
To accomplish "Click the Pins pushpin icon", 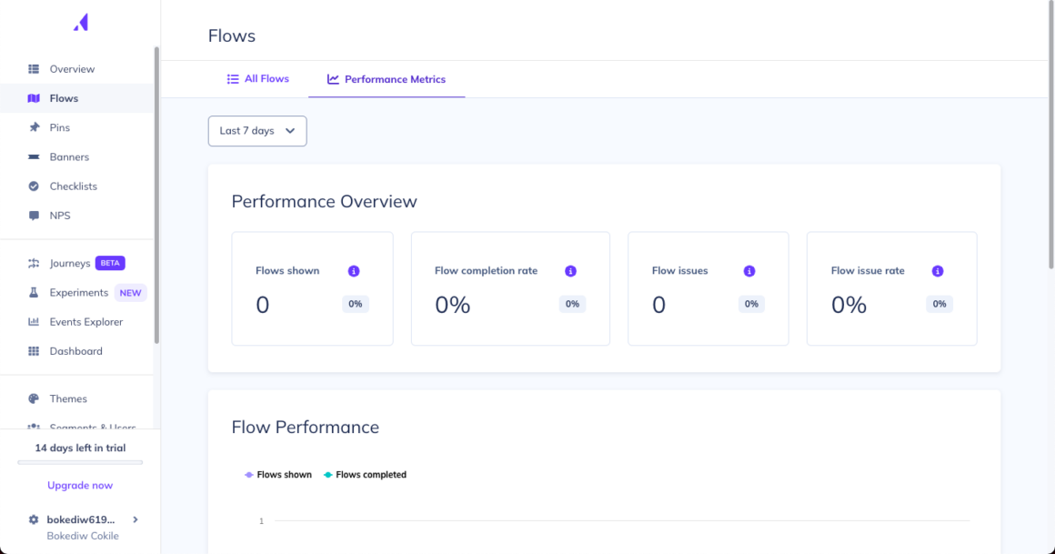I will (x=34, y=127).
